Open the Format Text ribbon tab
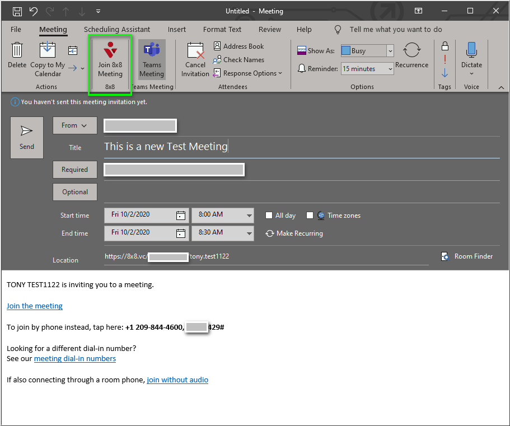Image resolution: width=510 pixels, height=426 pixels. [222, 29]
